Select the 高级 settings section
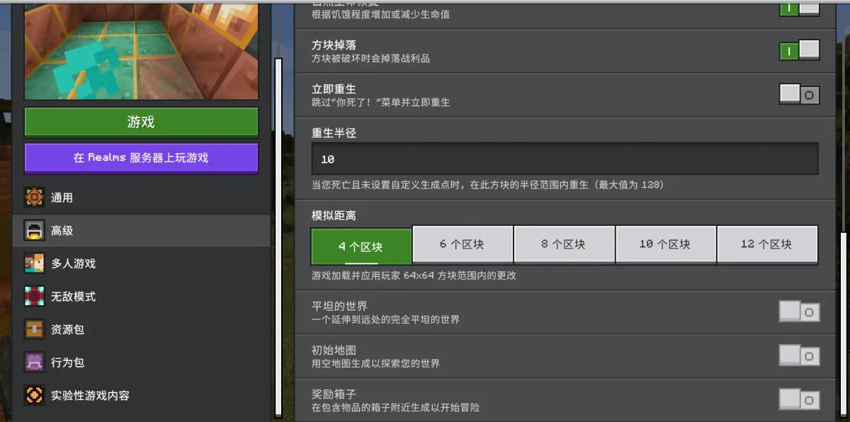Viewport: 850px width, 422px height. click(141, 230)
